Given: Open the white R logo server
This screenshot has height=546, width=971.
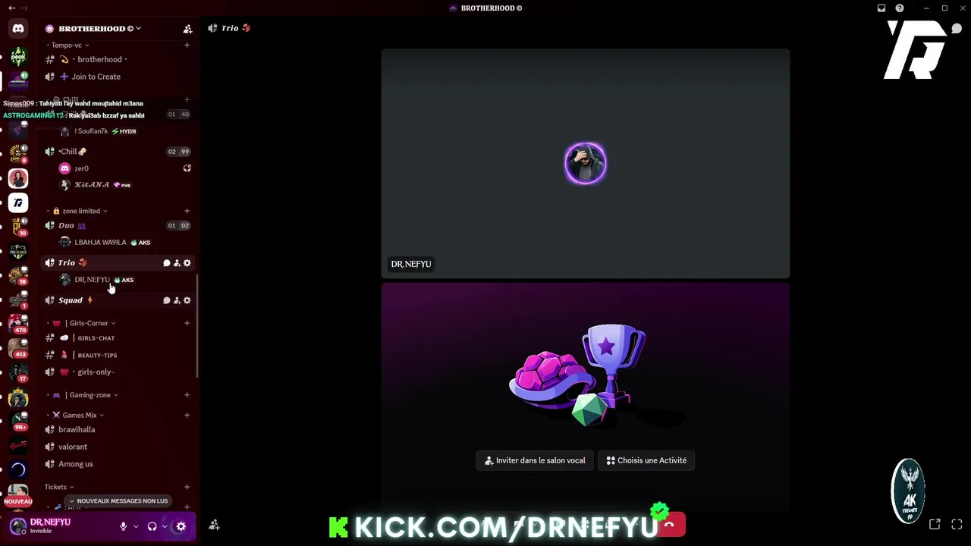Looking at the screenshot, I should tap(18, 202).
